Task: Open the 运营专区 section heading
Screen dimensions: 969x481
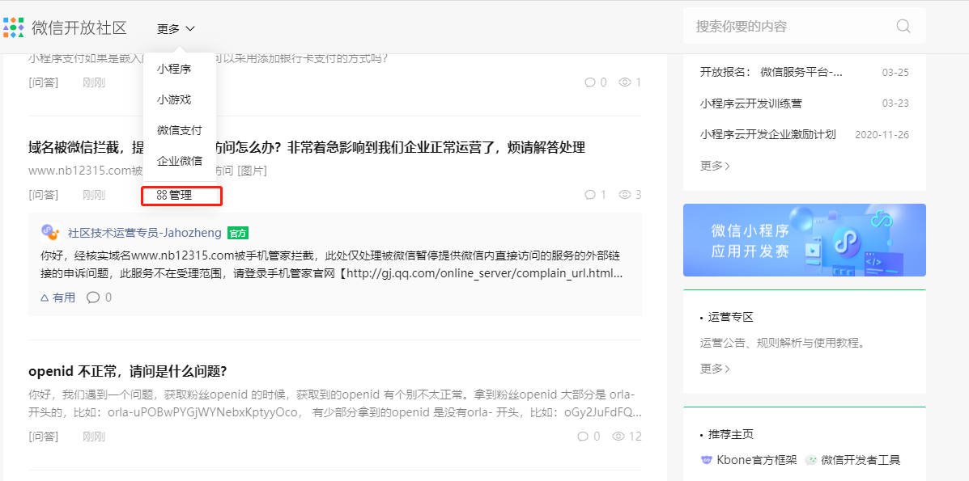Action: pos(731,318)
